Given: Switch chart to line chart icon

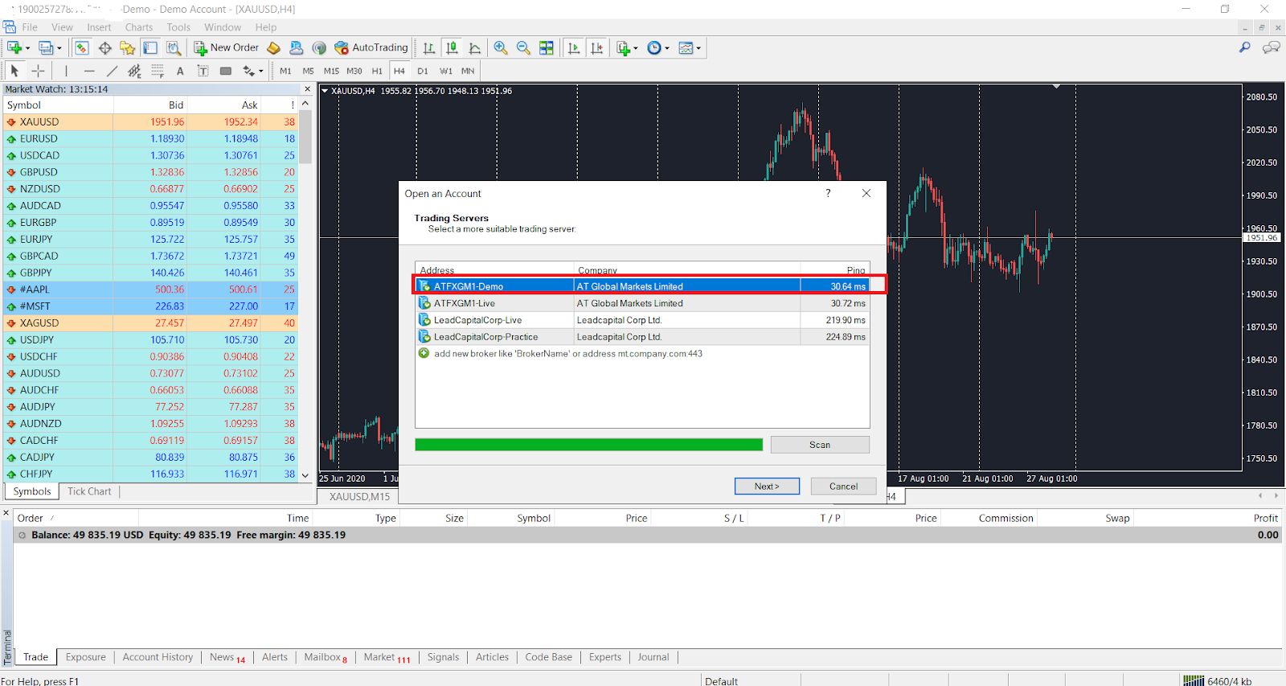Looking at the screenshot, I should coord(475,48).
